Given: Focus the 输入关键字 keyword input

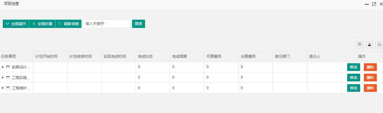Looking at the screenshot, I should pos(107,24).
